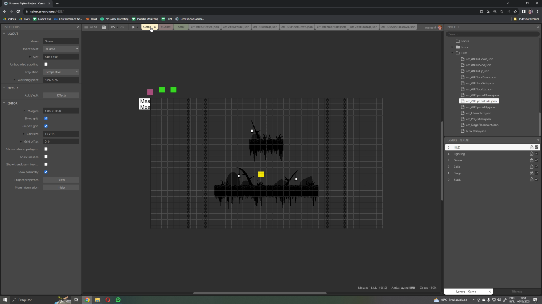Image resolution: width=542 pixels, height=304 pixels.
Task: Save the project
Action: (x=104, y=27)
